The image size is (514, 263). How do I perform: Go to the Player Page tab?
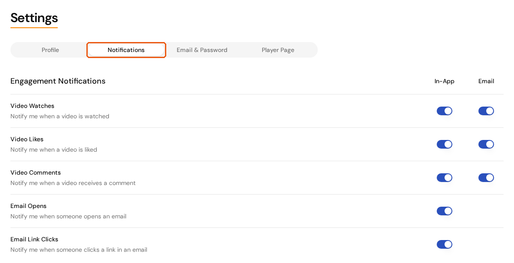pos(278,50)
